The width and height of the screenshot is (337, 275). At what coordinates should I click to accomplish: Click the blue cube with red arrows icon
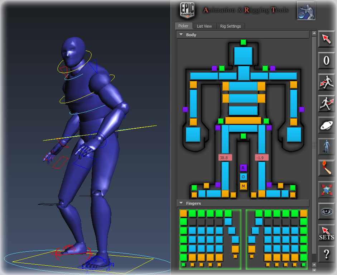[x=326, y=190]
